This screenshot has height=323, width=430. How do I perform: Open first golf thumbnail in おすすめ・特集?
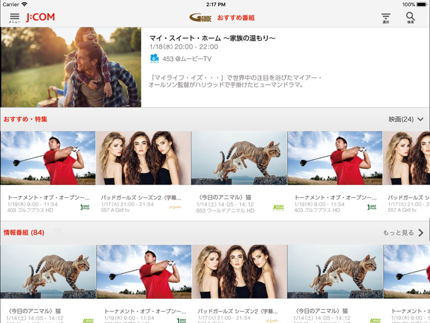click(48, 158)
